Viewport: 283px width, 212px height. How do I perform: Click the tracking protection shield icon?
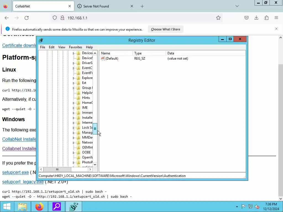pyautogui.click(x=55, y=18)
